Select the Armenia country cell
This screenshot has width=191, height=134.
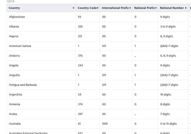15,104
